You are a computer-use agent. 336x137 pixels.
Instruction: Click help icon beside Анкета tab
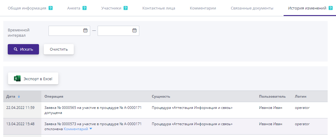(85, 8)
